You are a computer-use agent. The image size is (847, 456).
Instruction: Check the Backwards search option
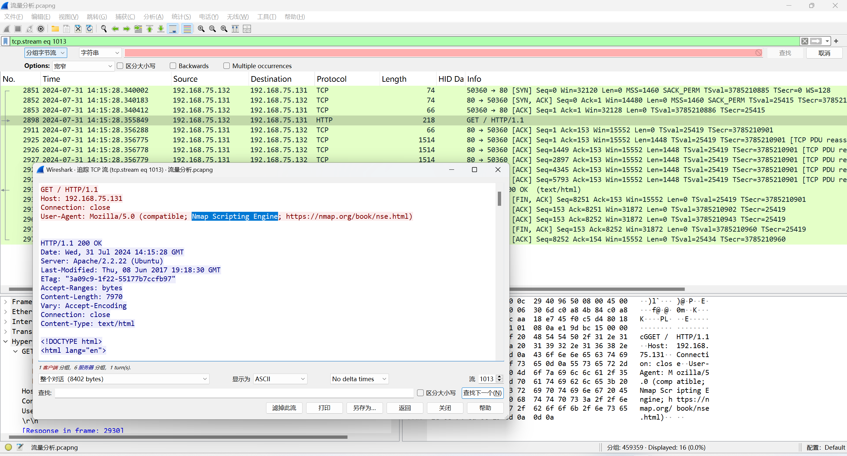173,66
